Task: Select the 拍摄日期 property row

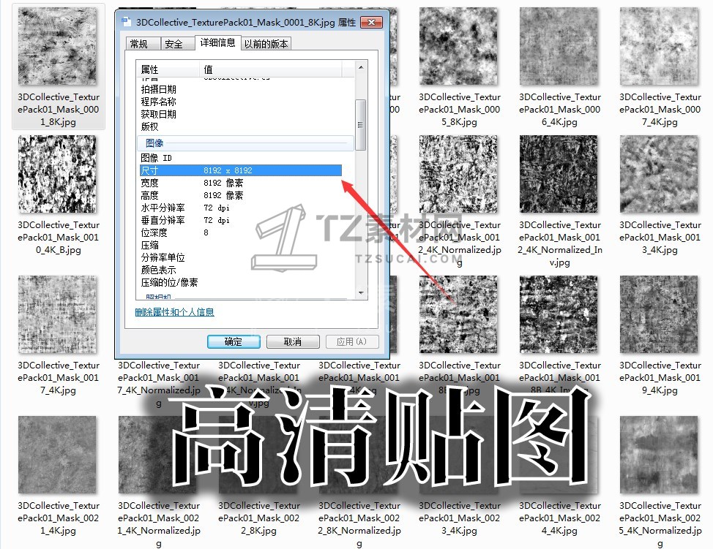Action: pos(240,89)
